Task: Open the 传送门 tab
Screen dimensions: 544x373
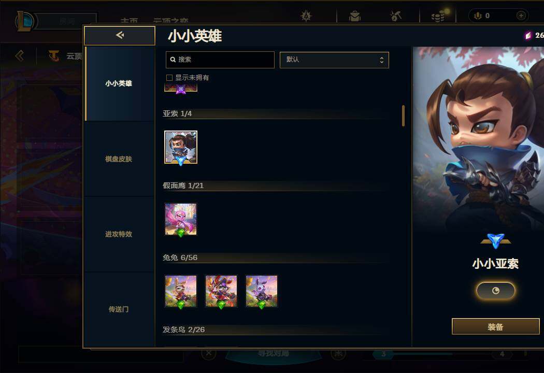Action: click(x=119, y=309)
